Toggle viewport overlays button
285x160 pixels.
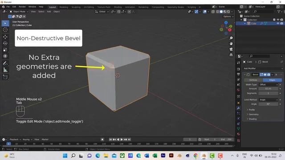(x=205, y=12)
